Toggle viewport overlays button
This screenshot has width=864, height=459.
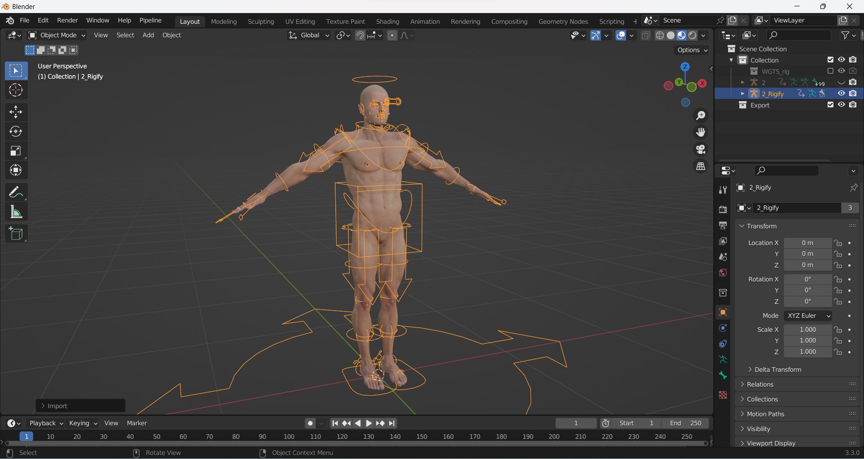click(x=621, y=36)
